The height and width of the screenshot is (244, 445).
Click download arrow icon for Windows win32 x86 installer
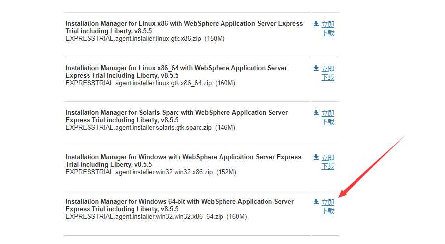pos(316,157)
